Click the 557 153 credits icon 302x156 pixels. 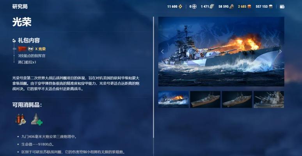(x=271, y=7)
